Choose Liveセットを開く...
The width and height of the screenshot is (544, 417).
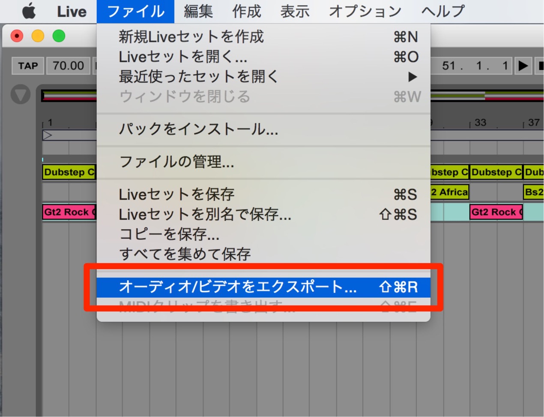(263, 57)
